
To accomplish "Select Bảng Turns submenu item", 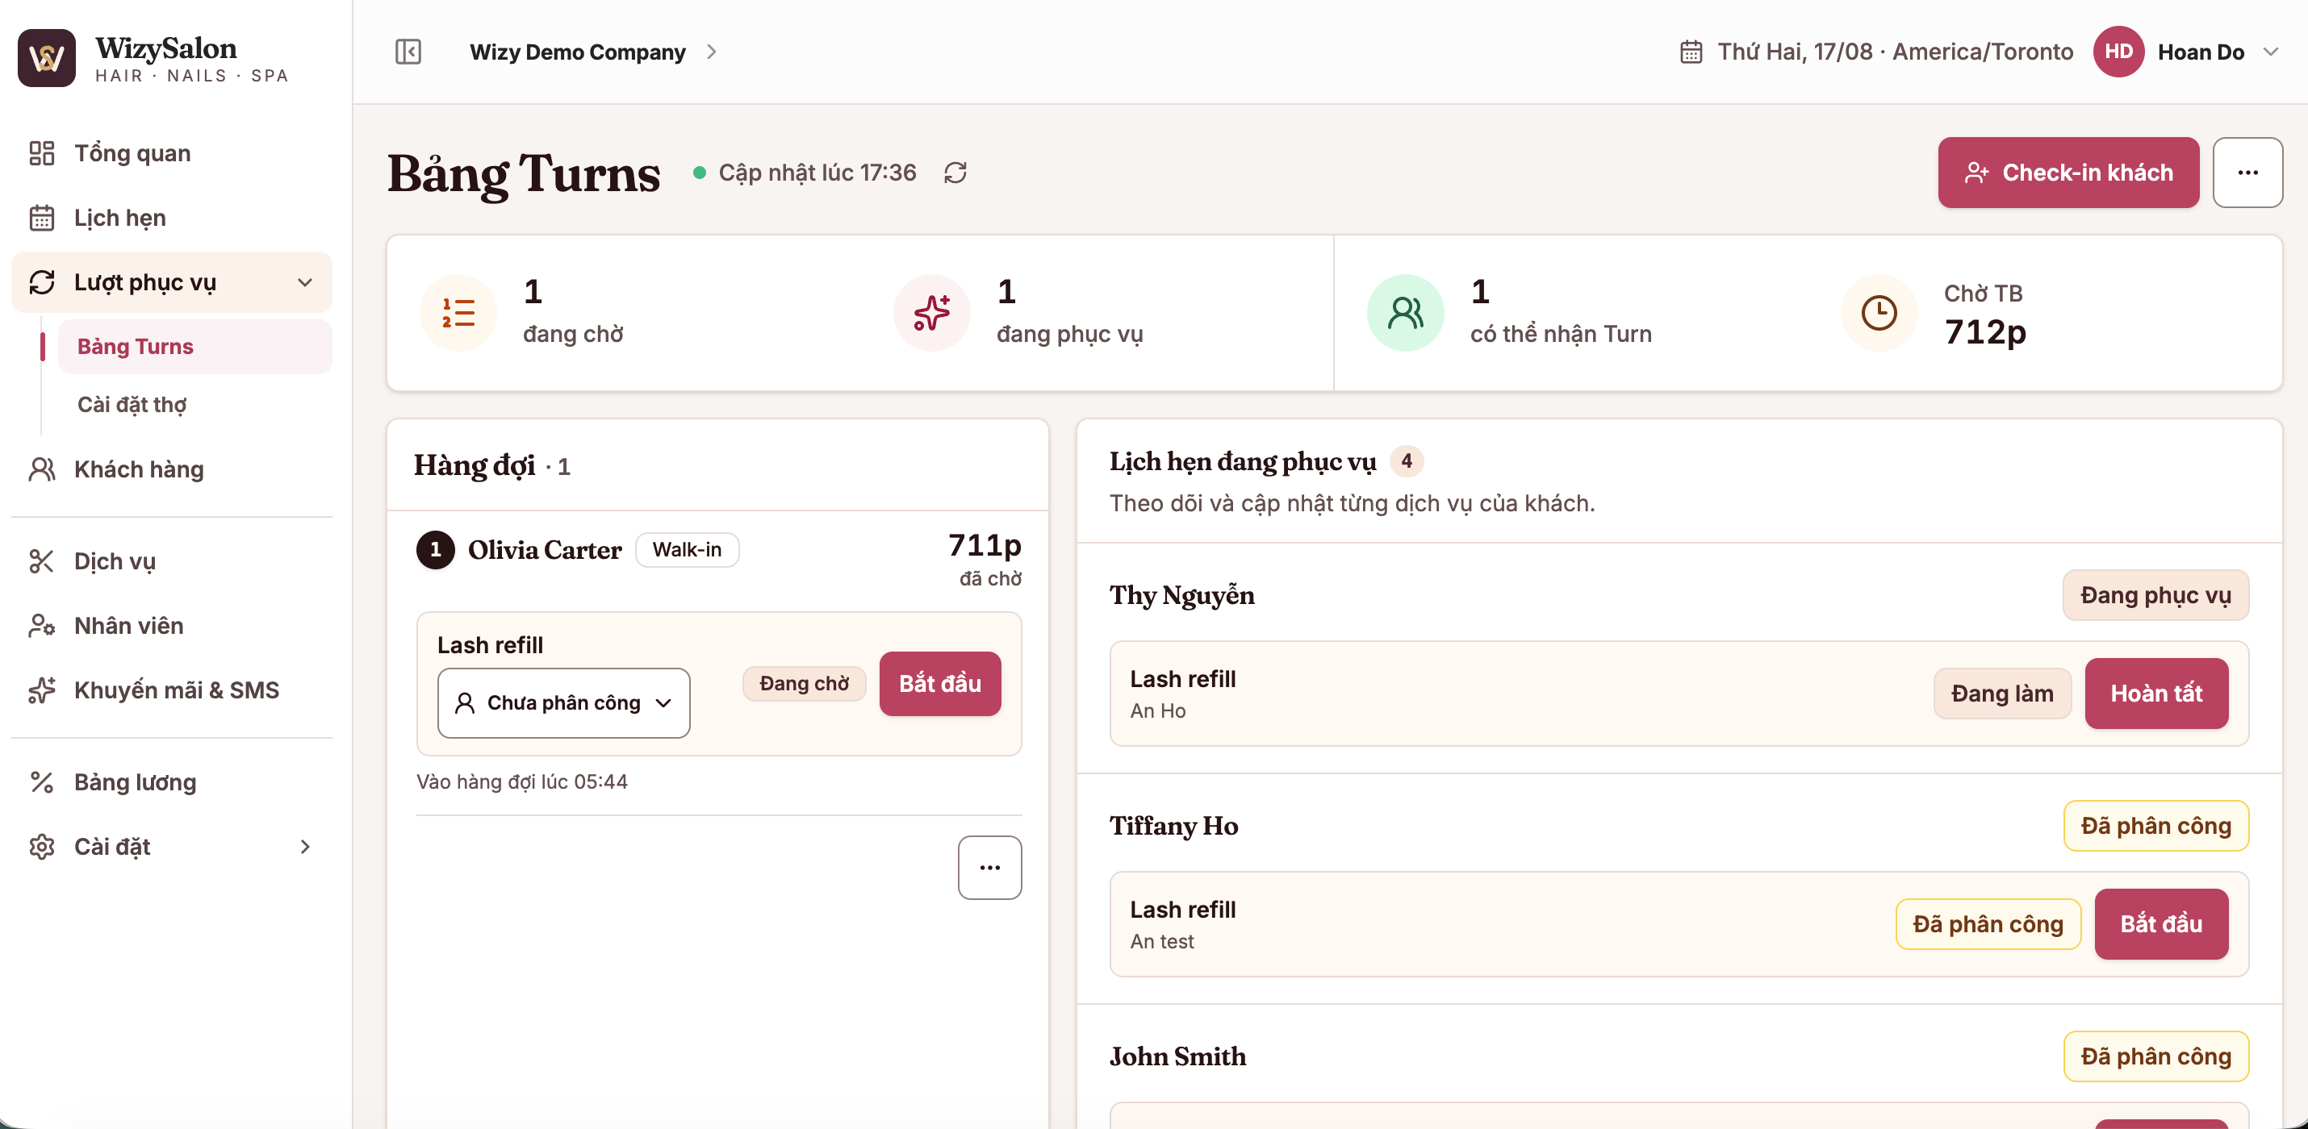I will pyautogui.click(x=194, y=347).
